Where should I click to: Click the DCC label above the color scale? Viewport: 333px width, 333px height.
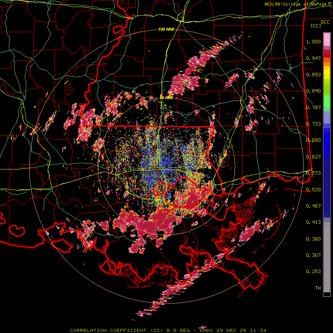tap(325, 22)
